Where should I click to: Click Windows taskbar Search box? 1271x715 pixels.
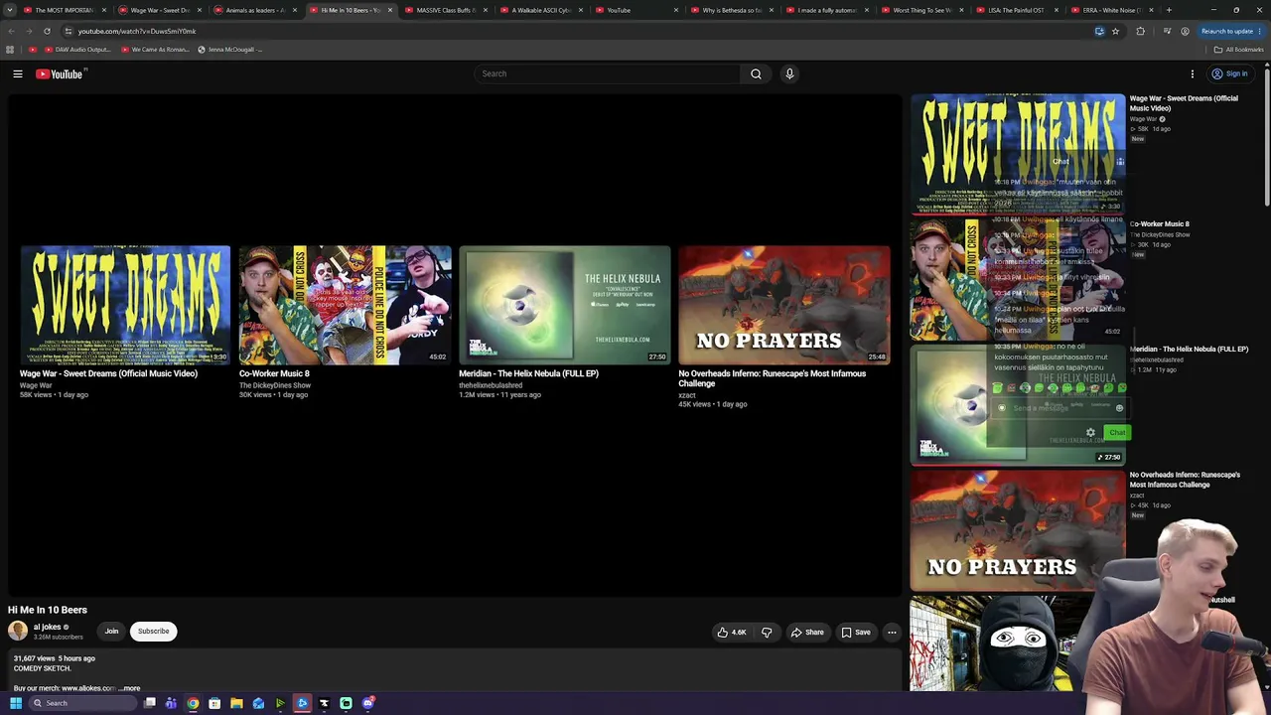pos(81,703)
